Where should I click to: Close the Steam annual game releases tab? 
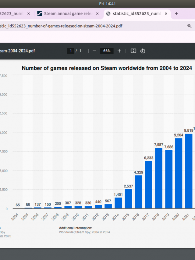[x=97, y=14]
